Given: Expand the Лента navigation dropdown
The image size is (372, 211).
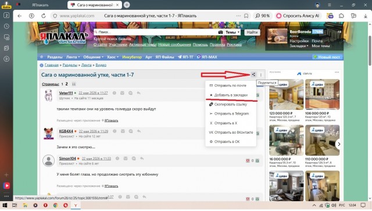Looking at the screenshot, I should [x=73, y=57].
